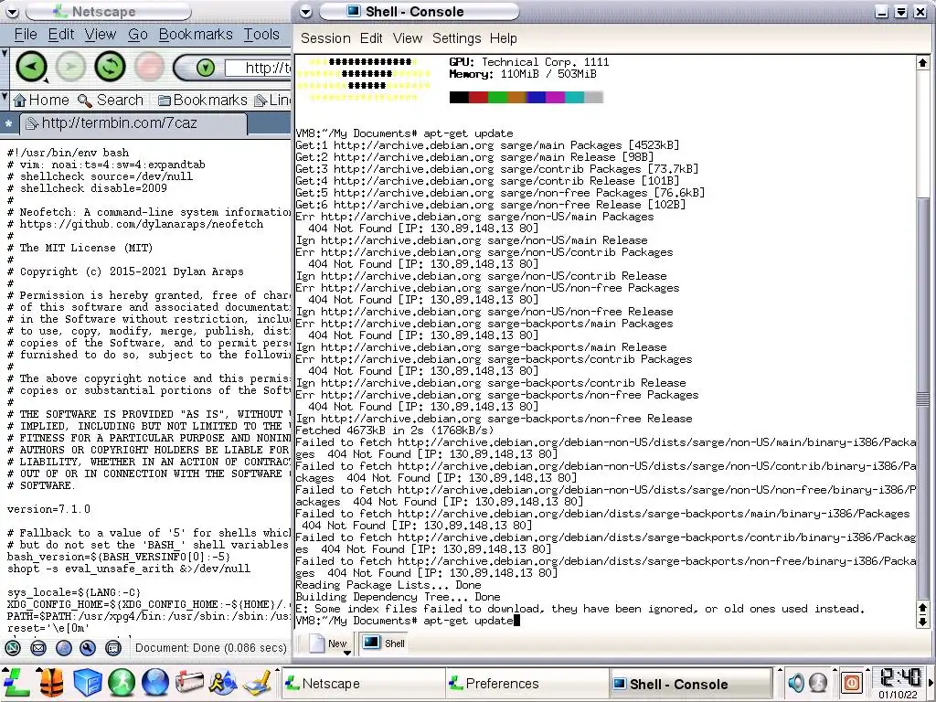Click the red Stop button in Netscape
Screen dimensions: 936x702
[x=149, y=66]
